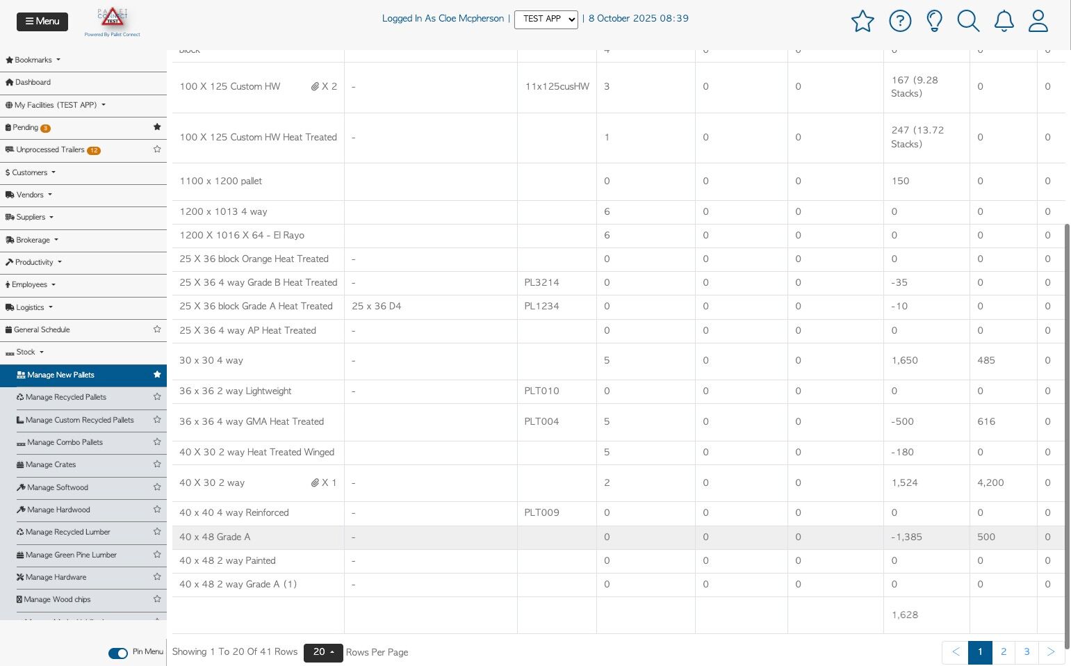The image size is (1071, 666).
Task: Toggle the Pin Menu switch
Action: pos(118,653)
